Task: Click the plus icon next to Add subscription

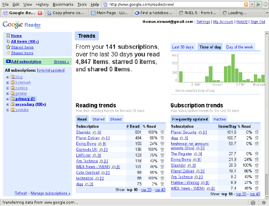Action: [x=8, y=62]
